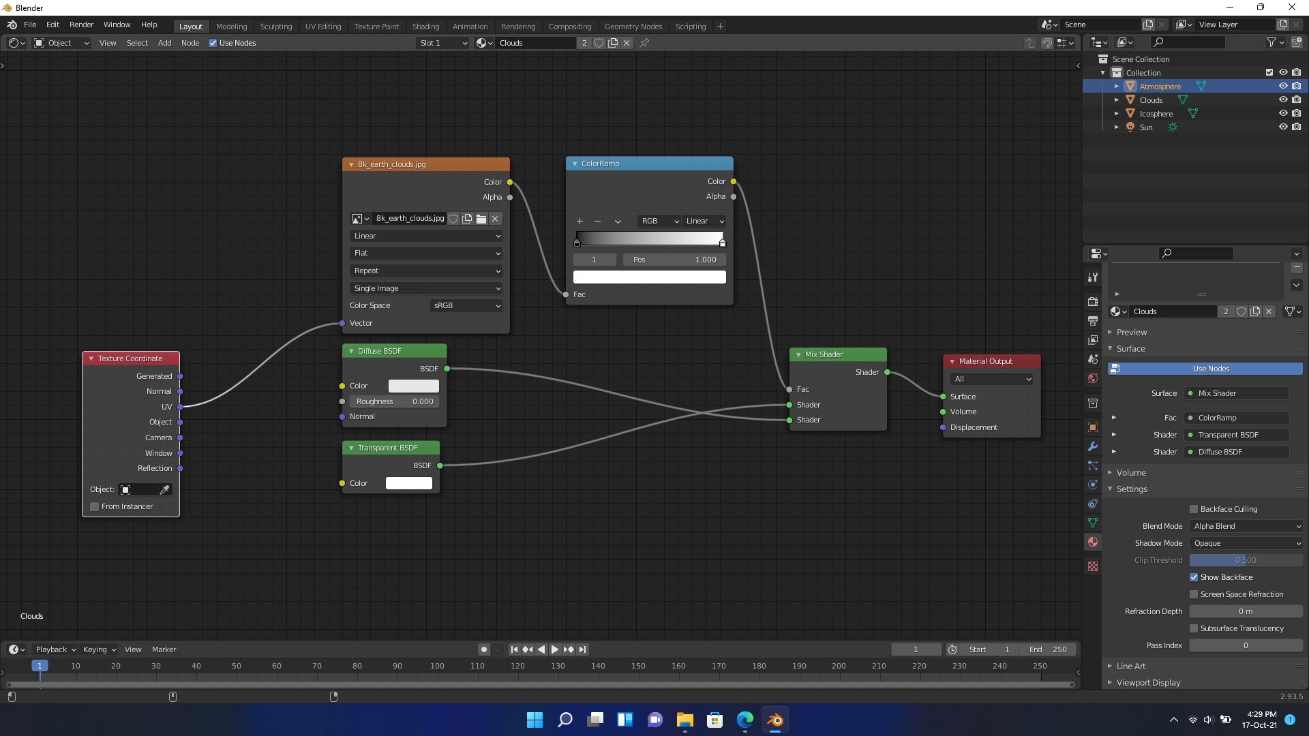The image size is (1309, 736).
Task: Click the Diffuse Roughness slider
Action: (394, 401)
